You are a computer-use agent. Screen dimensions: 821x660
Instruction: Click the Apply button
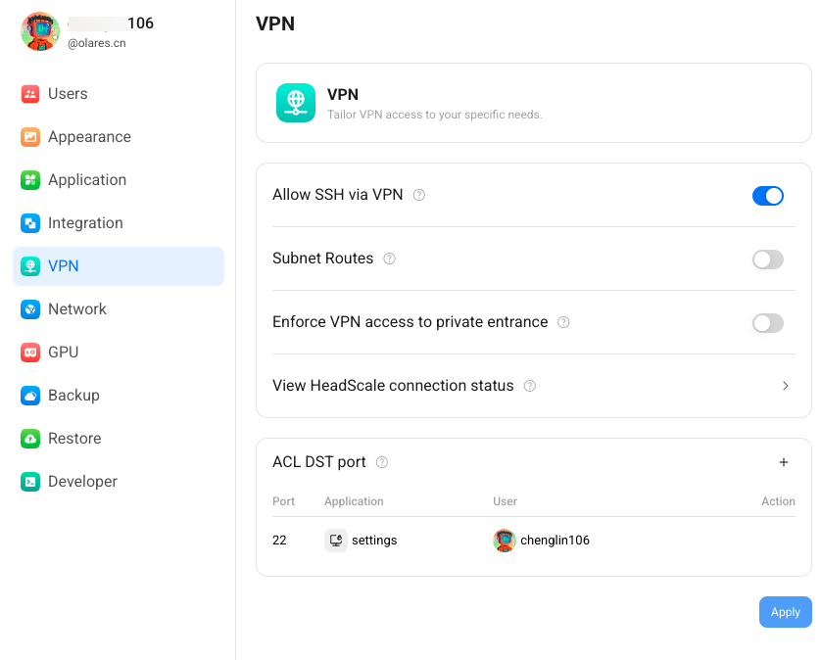click(785, 611)
